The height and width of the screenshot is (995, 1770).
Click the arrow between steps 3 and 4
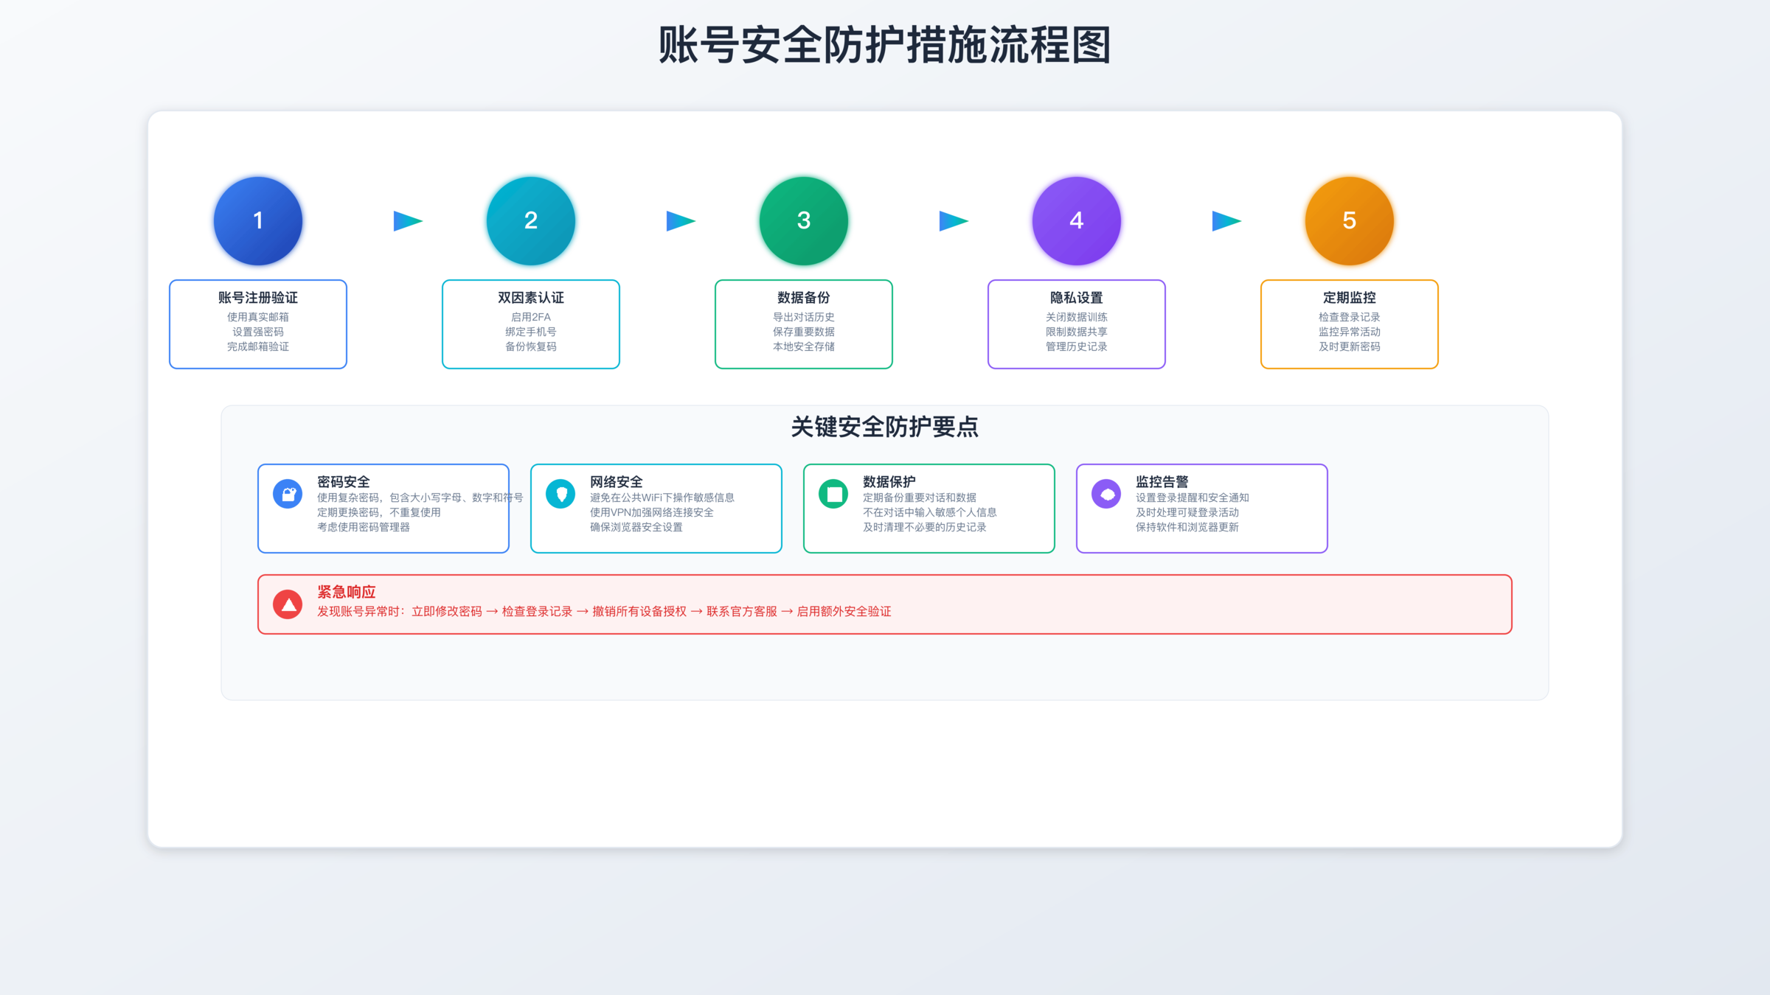click(x=954, y=220)
